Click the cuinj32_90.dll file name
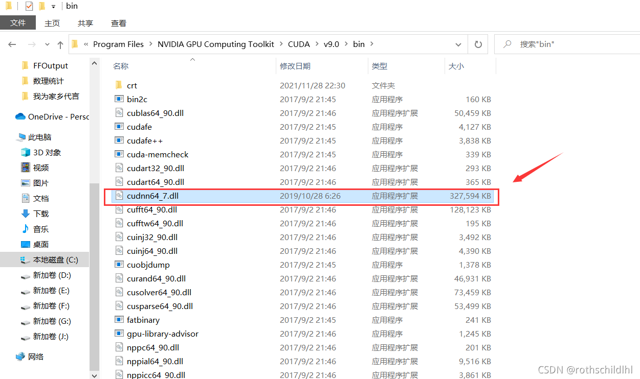 [x=152, y=237]
